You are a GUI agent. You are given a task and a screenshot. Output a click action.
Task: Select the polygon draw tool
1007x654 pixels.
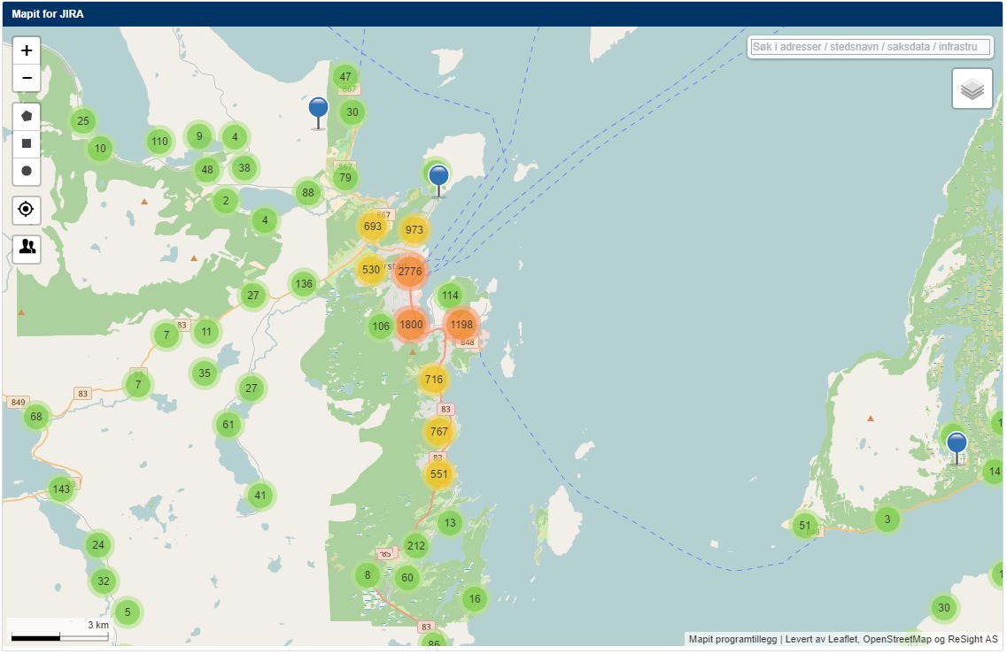coord(27,116)
